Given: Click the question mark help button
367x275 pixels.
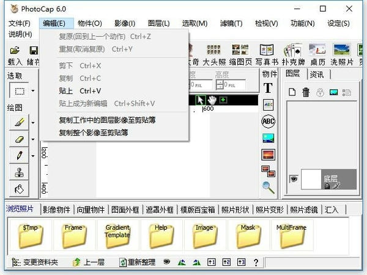Looking at the screenshot, I should click(256, 262).
